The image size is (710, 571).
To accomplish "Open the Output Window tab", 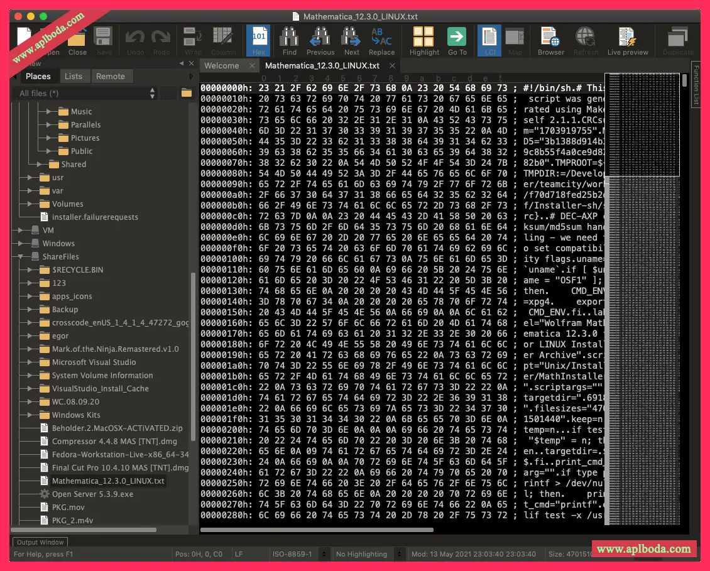I will point(40,542).
